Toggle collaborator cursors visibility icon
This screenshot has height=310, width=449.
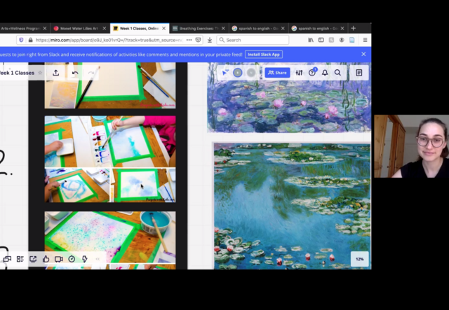coord(225,73)
